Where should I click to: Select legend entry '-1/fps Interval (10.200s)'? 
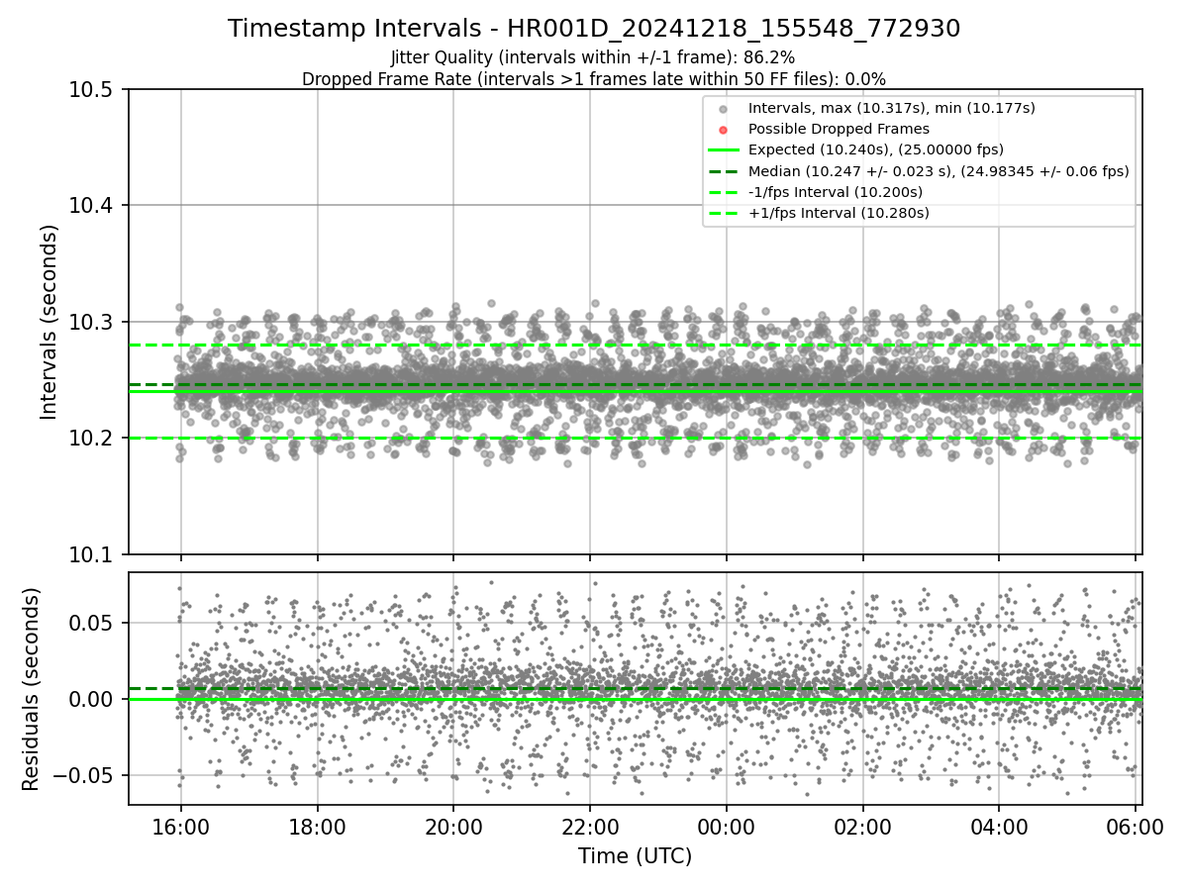836,192
